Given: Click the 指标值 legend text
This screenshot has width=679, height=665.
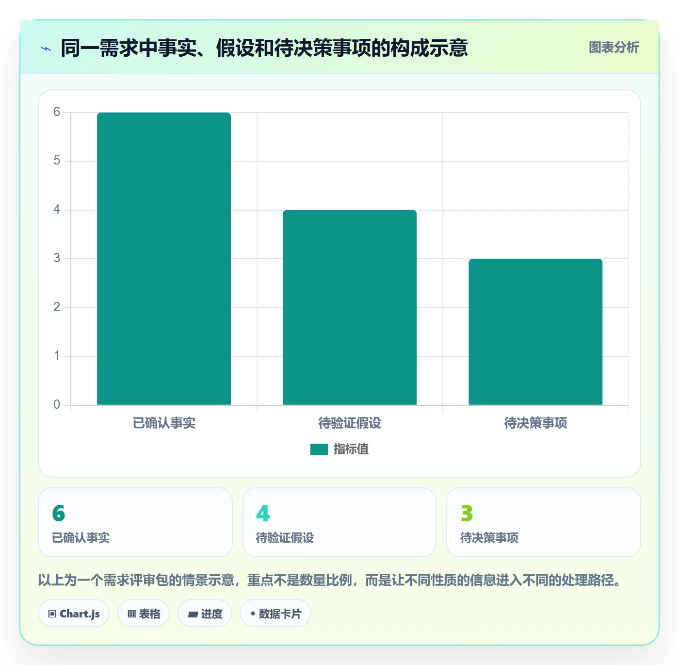Looking at the screenshot, I should (x=351, y=449).
